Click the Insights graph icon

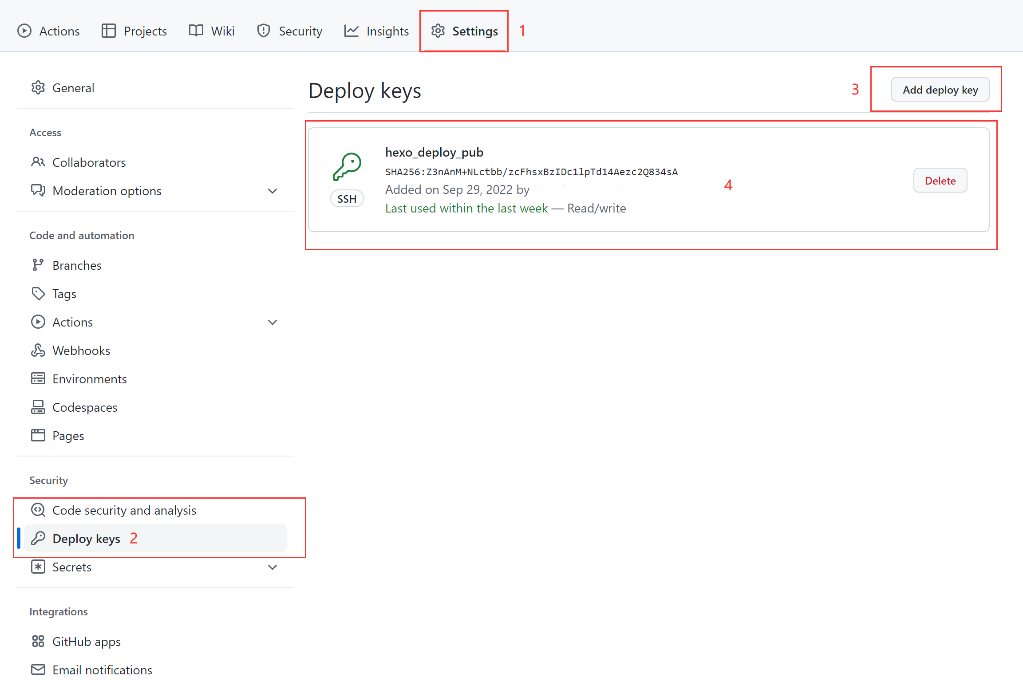(351, 31)
